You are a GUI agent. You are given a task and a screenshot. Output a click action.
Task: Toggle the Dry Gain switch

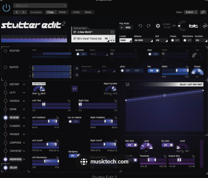(167, 145)
